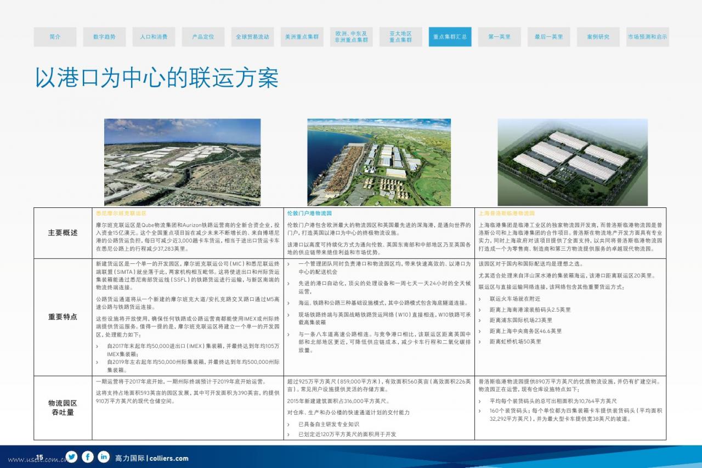
Task: Click the row label 物流园区吞吐量
Action: pyautogui.click(x=63, y=408)
